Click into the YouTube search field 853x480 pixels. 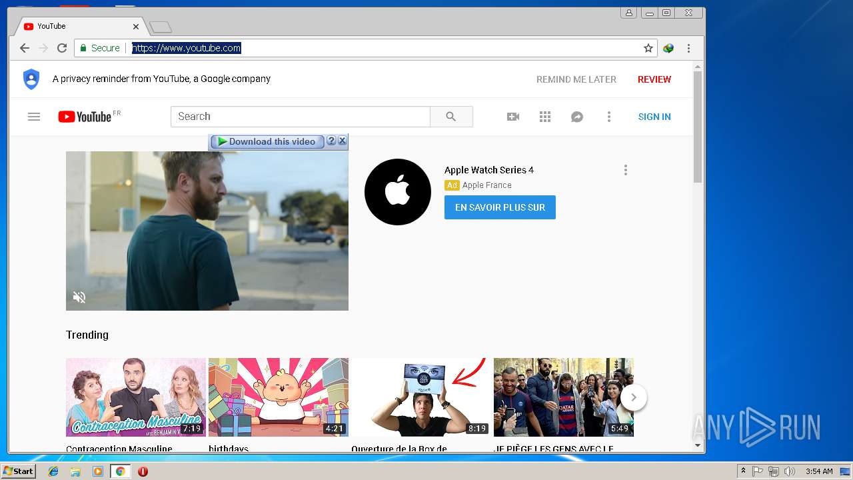tap(301, 116)
